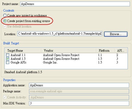Viewport: 132px width, 109px height.
Task: Select 'Android Open Source Project' in Android 1.5 row
Action: point(61,59)
